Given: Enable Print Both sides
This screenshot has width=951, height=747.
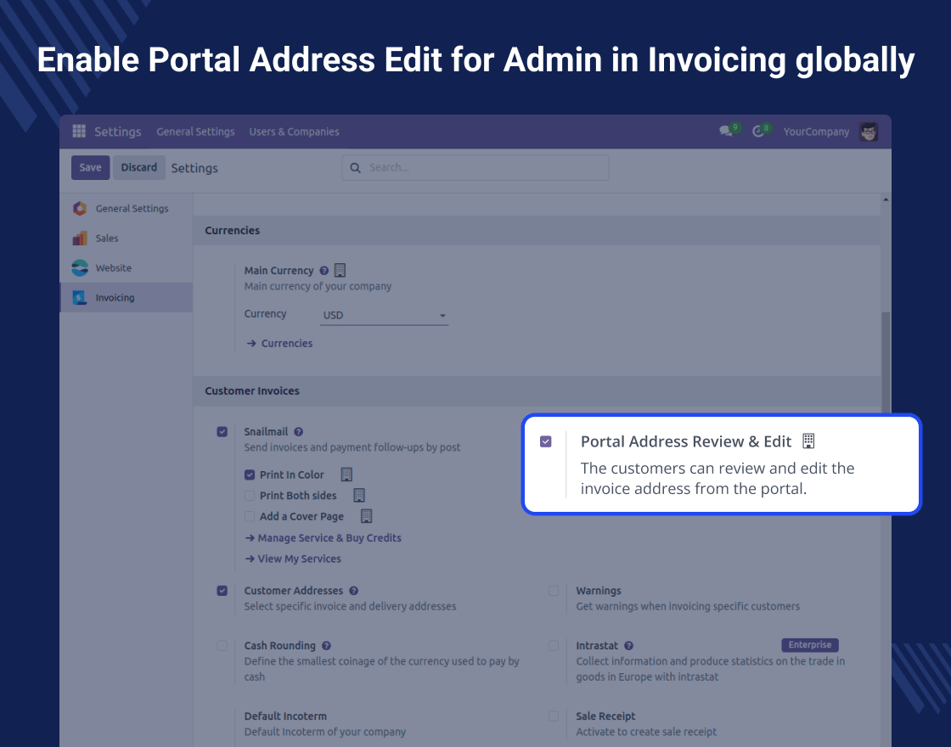Looking at the screenshot, I should (250, 496).
